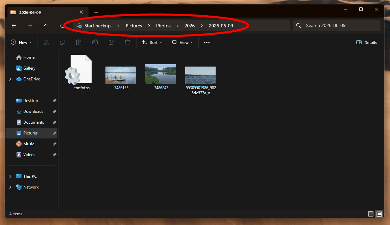The width and height of the screenshot is (390, 225).
Task: Click Start backup in address bar
Action: pyautogui.click(x=97, y=26)
